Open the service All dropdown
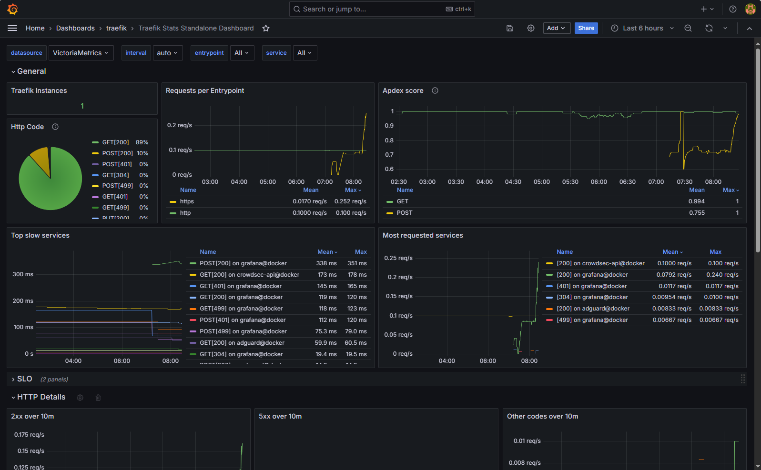 click(305, 53)
